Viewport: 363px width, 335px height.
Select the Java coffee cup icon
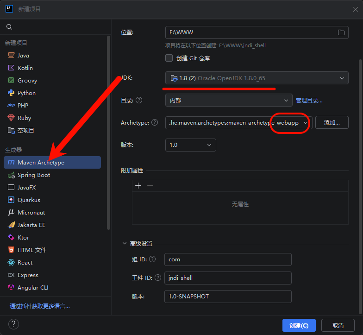pos(11,55)
